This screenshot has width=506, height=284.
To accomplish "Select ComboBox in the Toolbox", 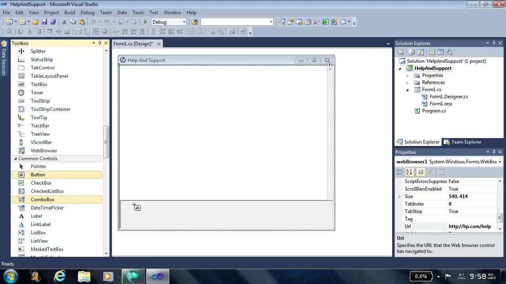I will 57,200.
